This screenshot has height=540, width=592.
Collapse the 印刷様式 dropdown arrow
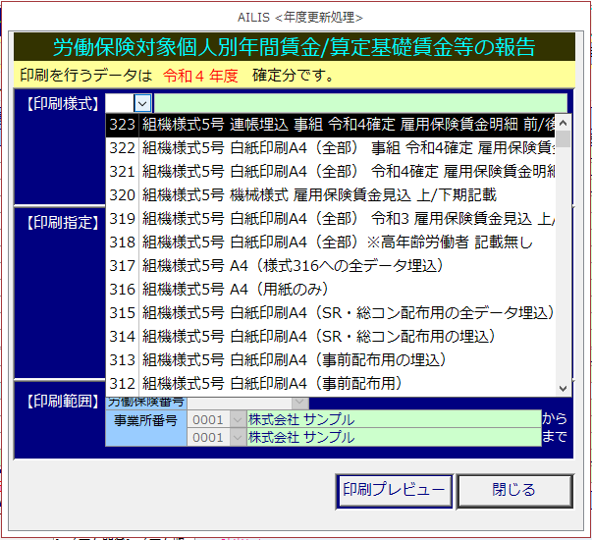click(x=142, y=103)
